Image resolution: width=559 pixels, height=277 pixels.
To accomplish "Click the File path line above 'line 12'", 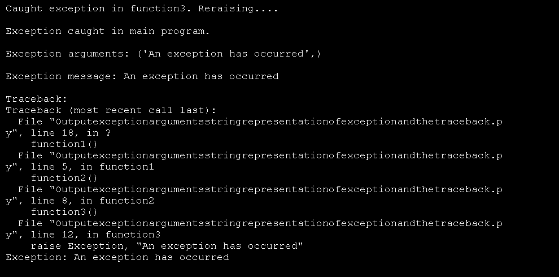I will 260,224.
